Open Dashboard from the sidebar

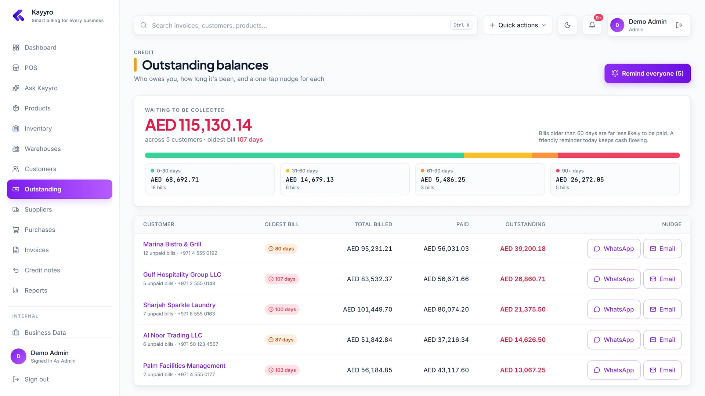(x=59, y=48)
